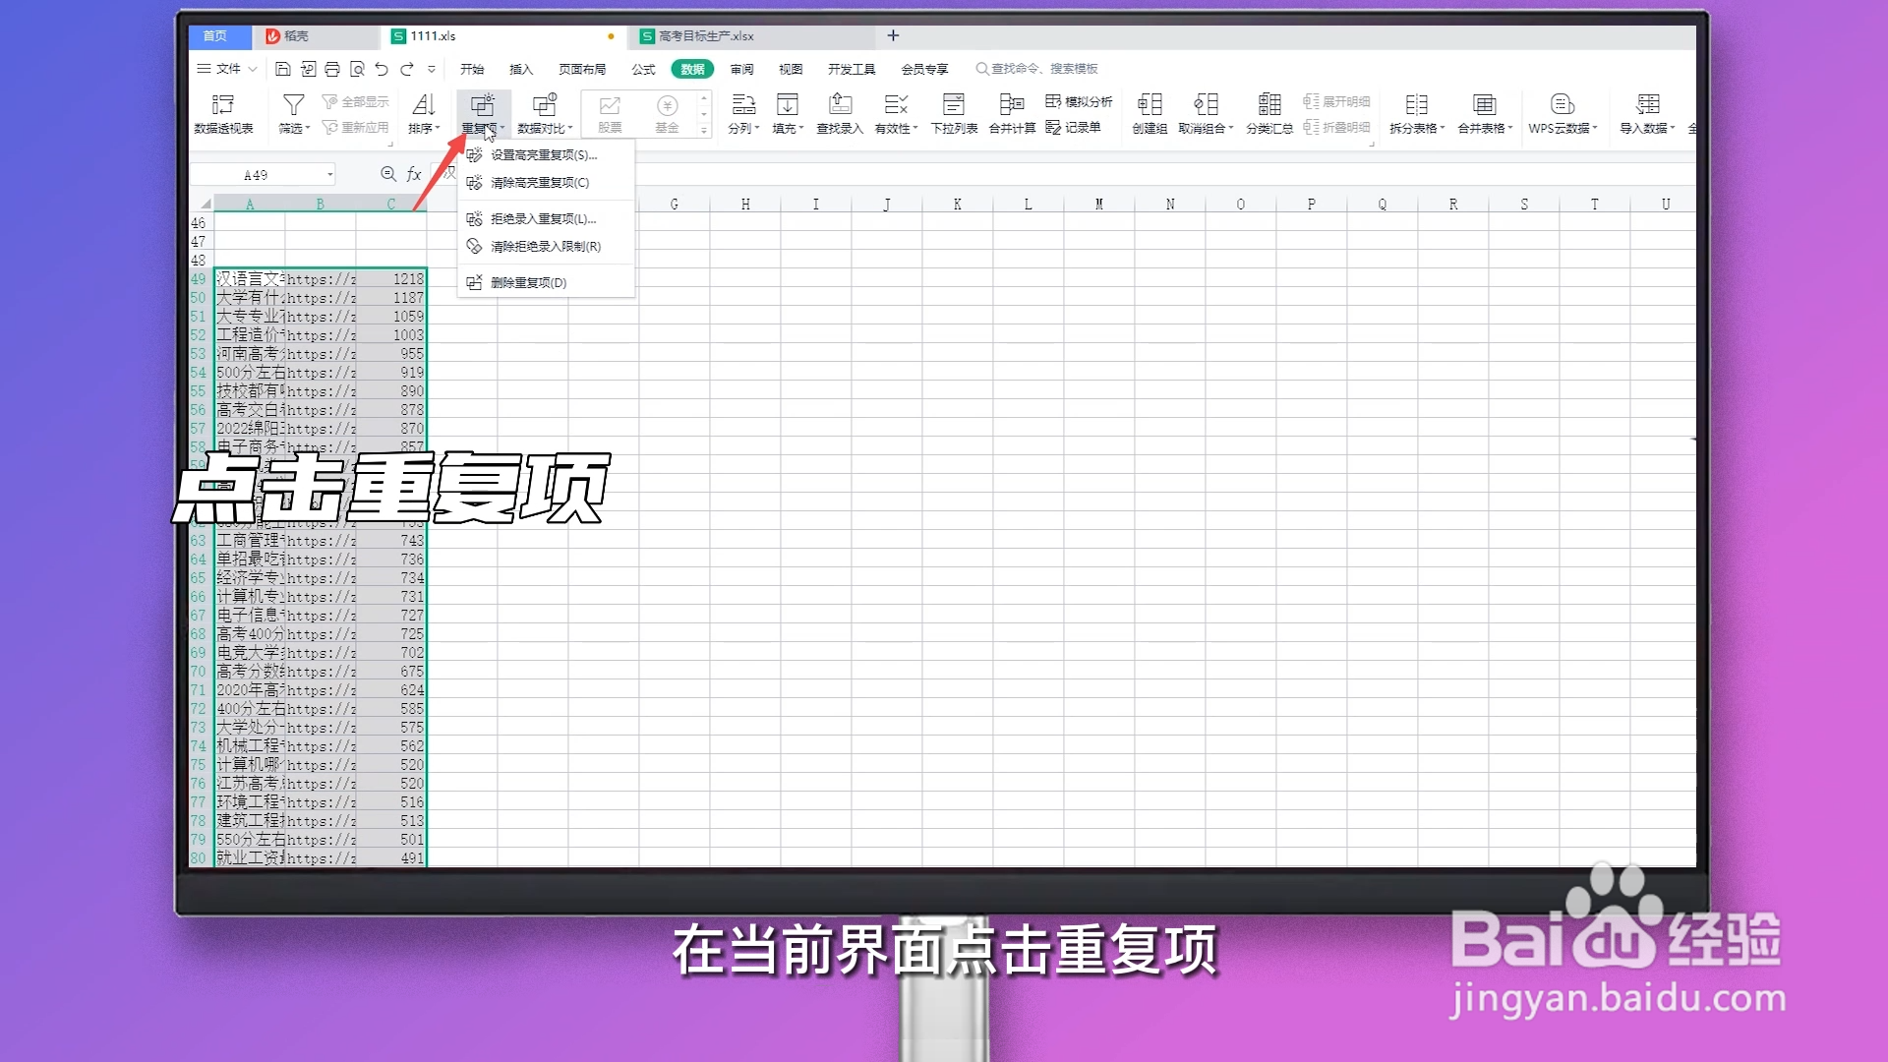Select the 筛选 (Filter) tool
1888x1062 pixels.
click(x=292, y=113)
